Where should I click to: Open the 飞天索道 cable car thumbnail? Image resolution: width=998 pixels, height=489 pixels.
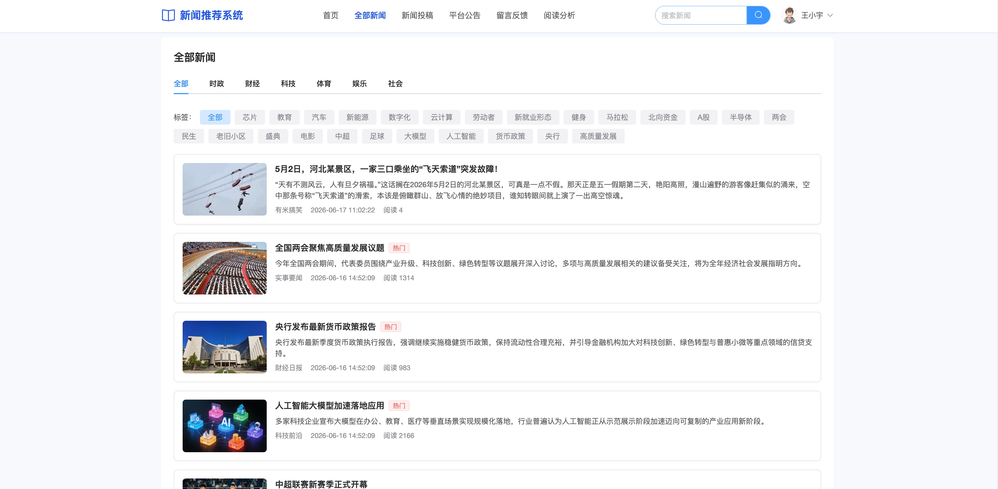[x=224, y=189]
